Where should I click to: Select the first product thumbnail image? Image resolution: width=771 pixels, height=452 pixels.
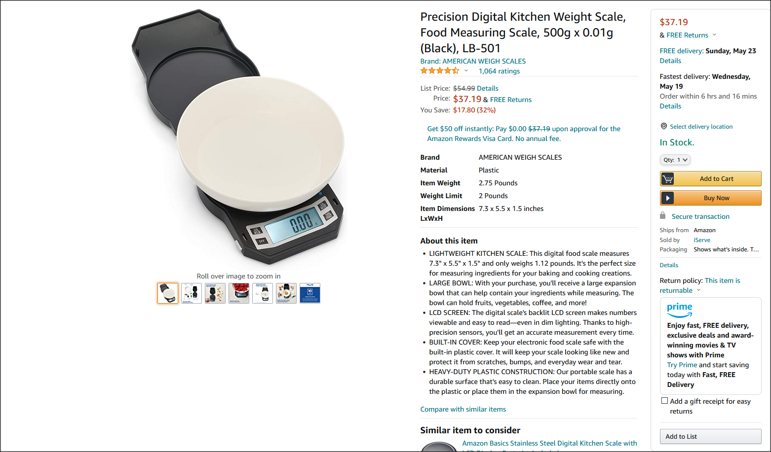pos(168,293)
